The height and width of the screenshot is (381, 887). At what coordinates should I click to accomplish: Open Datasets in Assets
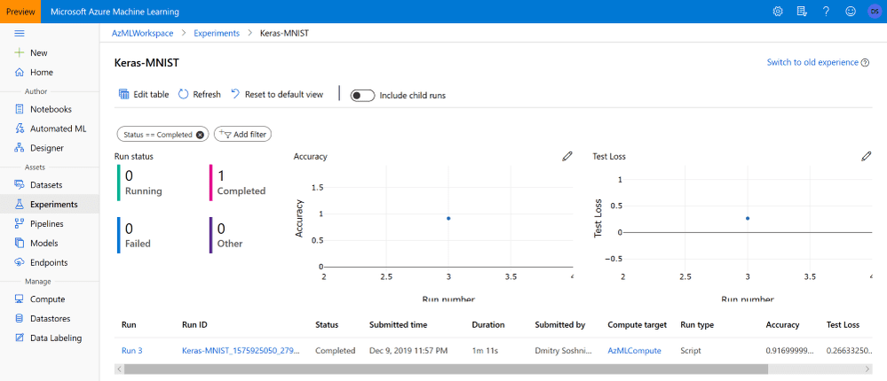[x=46, y=184]
